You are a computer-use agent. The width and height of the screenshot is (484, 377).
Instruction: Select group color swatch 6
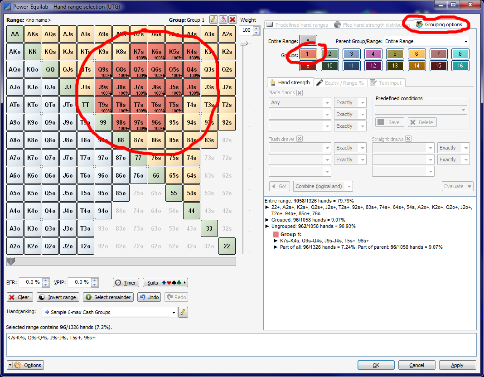click(x=416, y=54)
